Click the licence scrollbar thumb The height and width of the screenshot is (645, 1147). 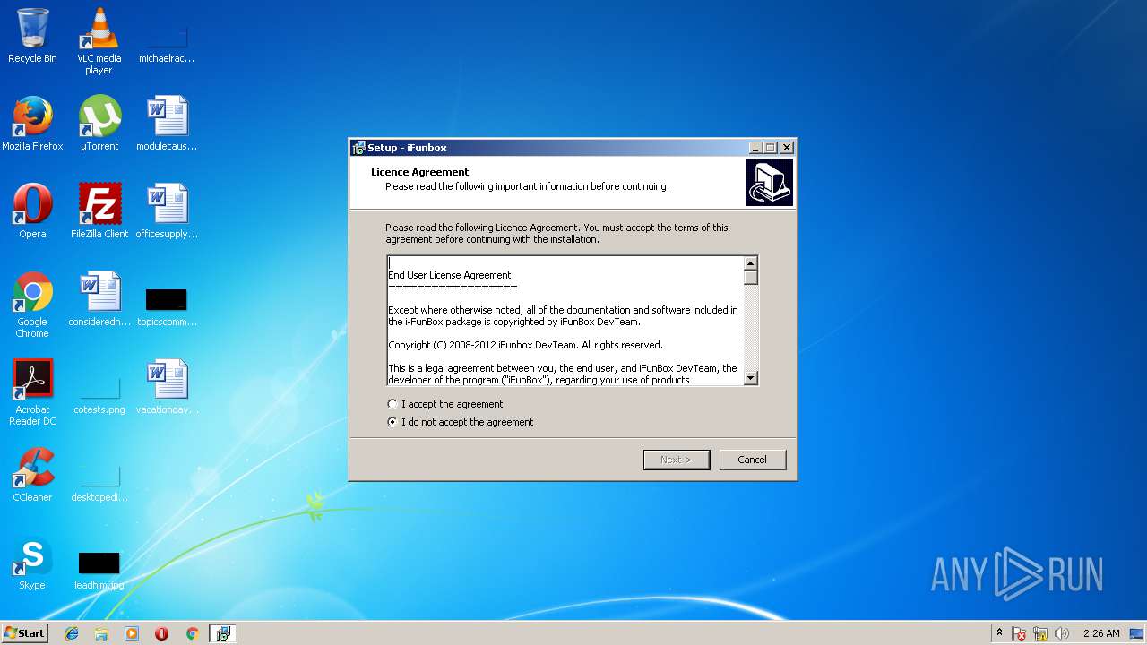click(751, 278)
